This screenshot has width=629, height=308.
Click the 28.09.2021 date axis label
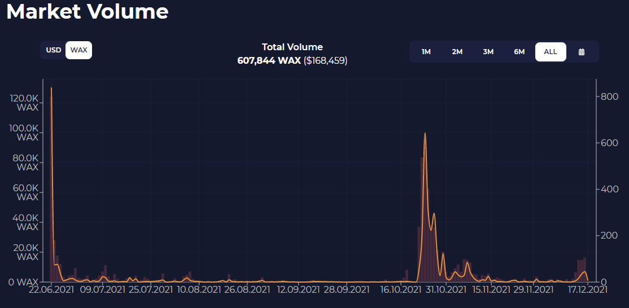[x=347, y=289]
